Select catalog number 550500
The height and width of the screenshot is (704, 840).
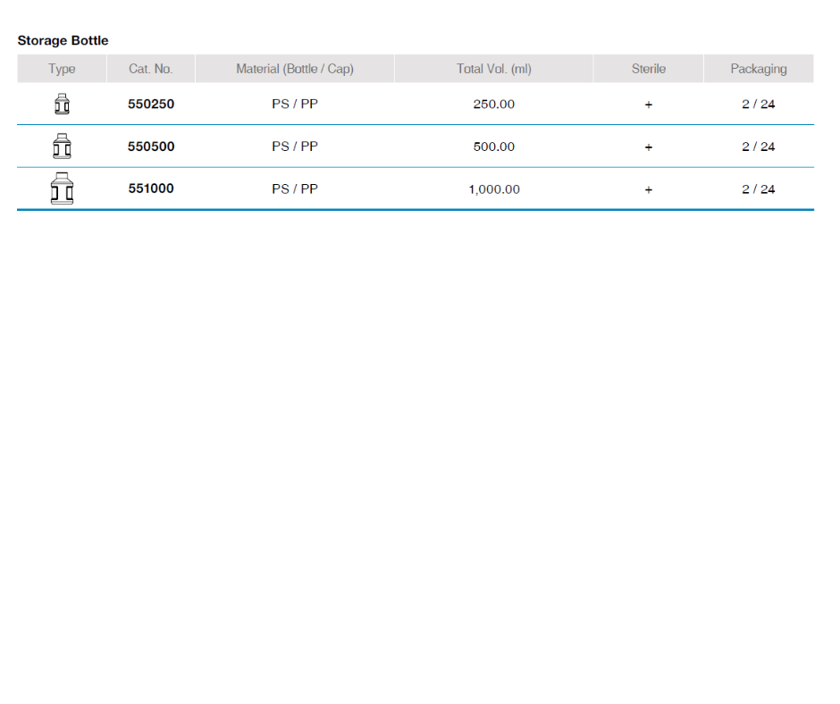coord(151,147)
